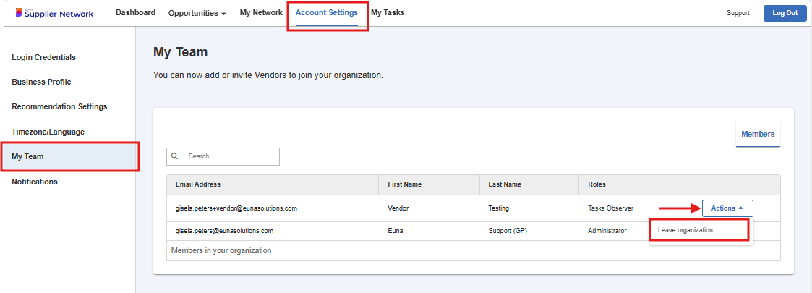This screenshot has width=812, height=293.
Task: Click the Tasks Observer role cell
Action: coord(610,208)
